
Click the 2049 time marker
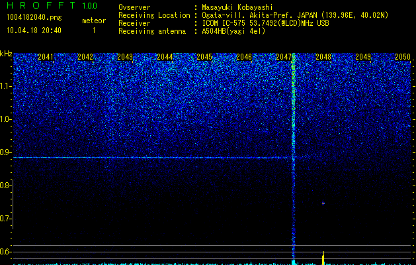pyautogui.click(x=363, y=57)
